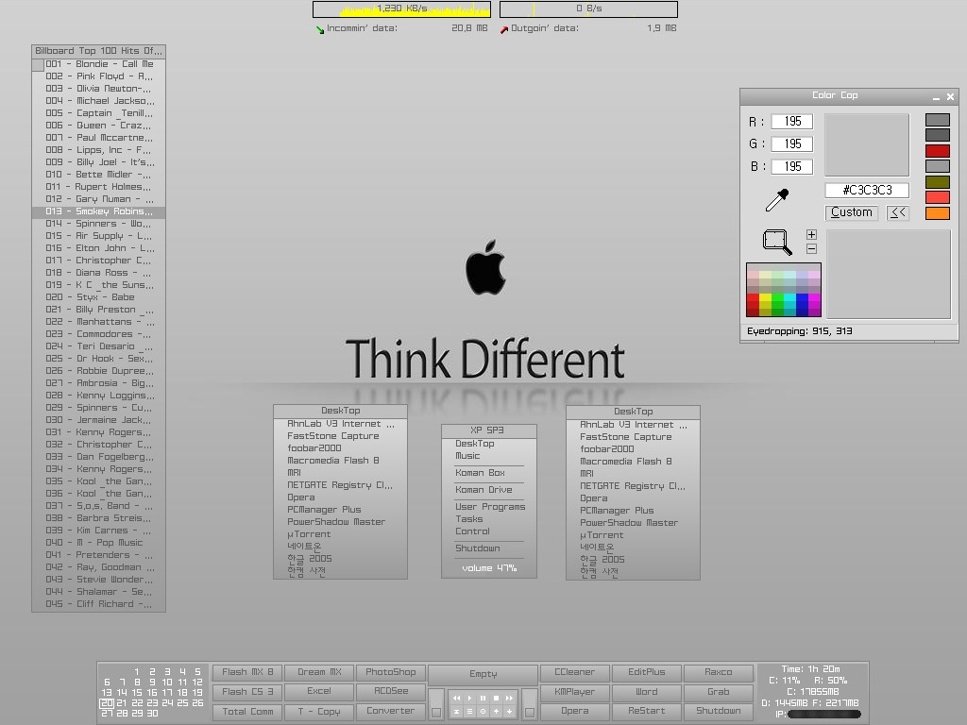Click the outgoing data network graph
This screenshot has width=967, height=725.
[x=588, y=9]
